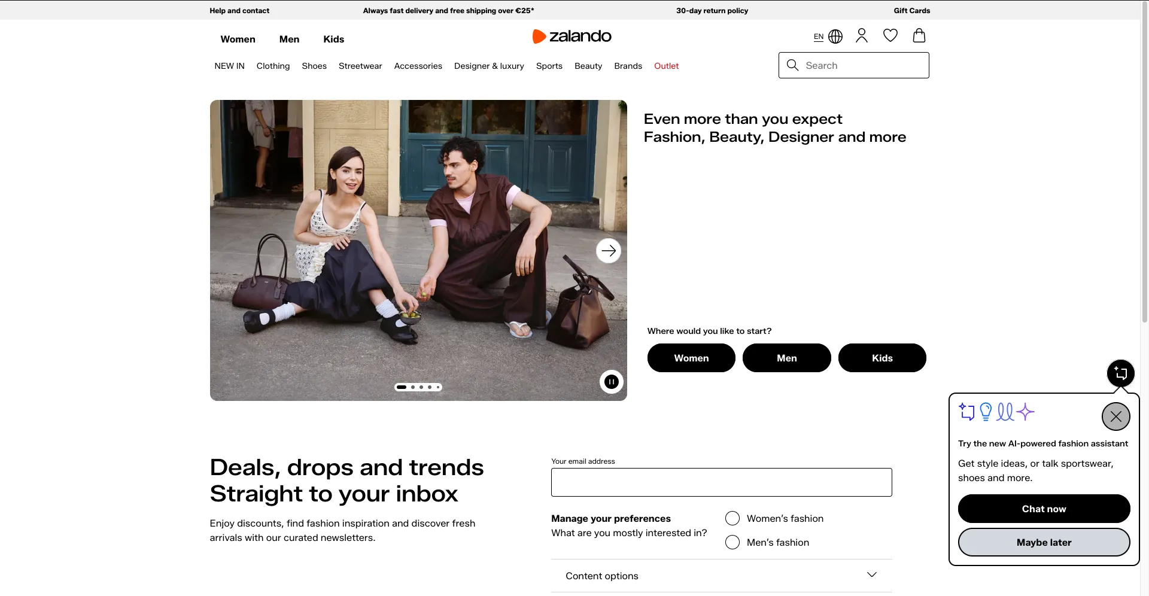Select the first carousel slide indicator

tap(402, 387)
